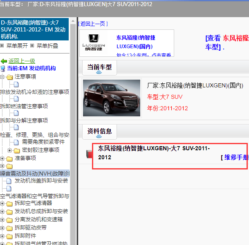The width and height of the screenshot is (249, 245).
Task: Expand the 发动机总成拆卸与安装 node
Action: click(2, 212)
